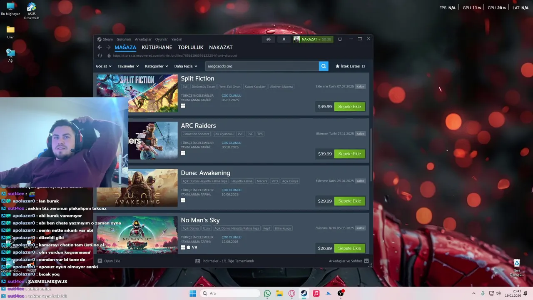Screen dimensions: 533x300
Task: Open the volume tray icon
Action: click(498, 293)
